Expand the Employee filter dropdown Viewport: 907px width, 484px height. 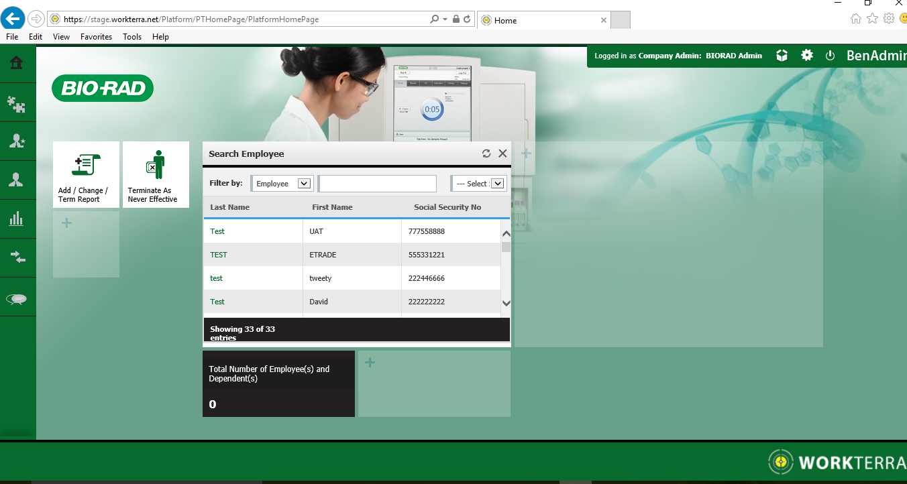point(304,184)
